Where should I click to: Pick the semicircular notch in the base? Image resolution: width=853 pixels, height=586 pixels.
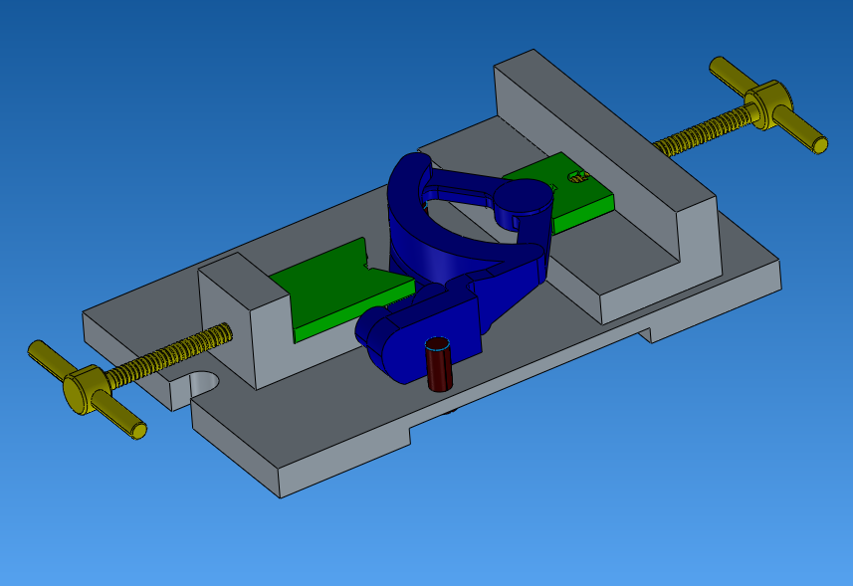[x=204, y=383]
